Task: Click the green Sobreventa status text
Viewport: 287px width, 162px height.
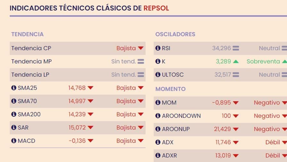Action: tap(263, 61)
